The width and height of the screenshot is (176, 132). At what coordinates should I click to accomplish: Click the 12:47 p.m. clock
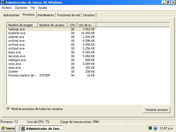click(166, 128)
